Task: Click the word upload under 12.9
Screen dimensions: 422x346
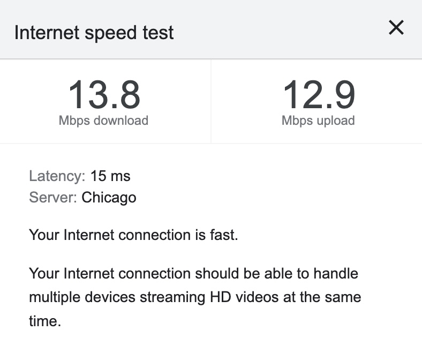Action: tap(334, 121)
